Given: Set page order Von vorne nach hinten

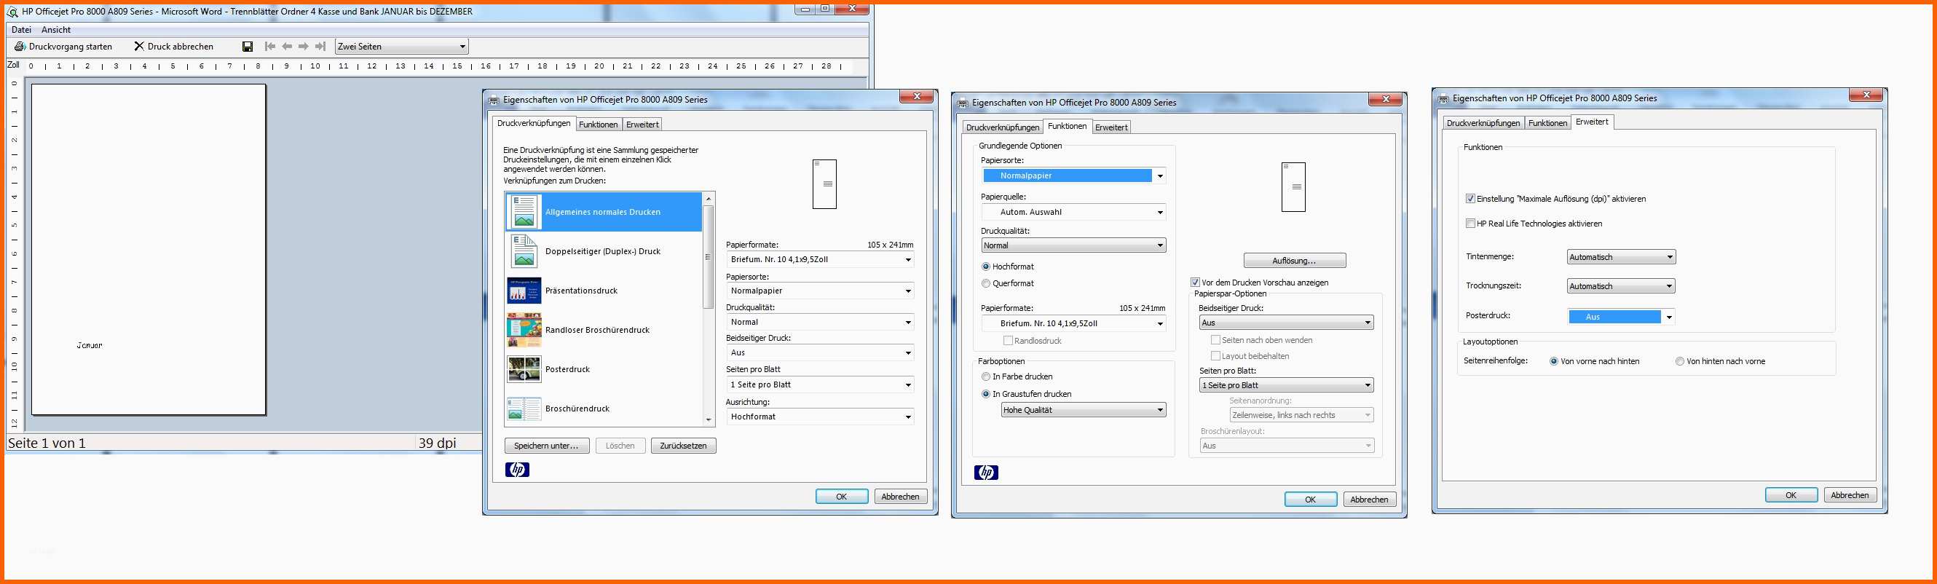Looking at the screenshot, I should (x=1554, y=361).
